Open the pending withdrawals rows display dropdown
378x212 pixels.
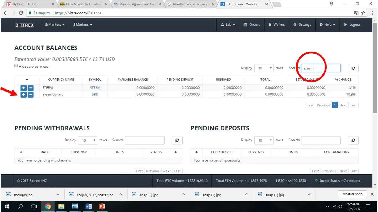[87, 140]
